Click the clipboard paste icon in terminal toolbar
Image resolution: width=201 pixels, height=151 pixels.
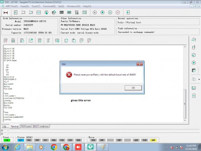tap(74, 41)
